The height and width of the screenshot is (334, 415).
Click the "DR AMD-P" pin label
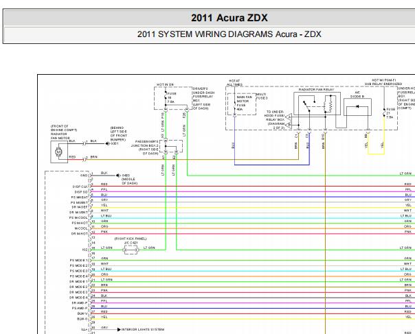click(x=80, y=303)
